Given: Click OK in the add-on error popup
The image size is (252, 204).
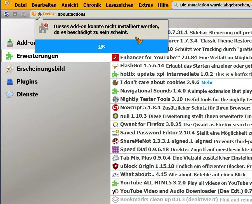Looking at the screenshot, I should click(102, 46).
